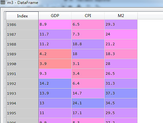Sort by the GDP column header
This screenshot has height=123, width=163.
point(55,16)
